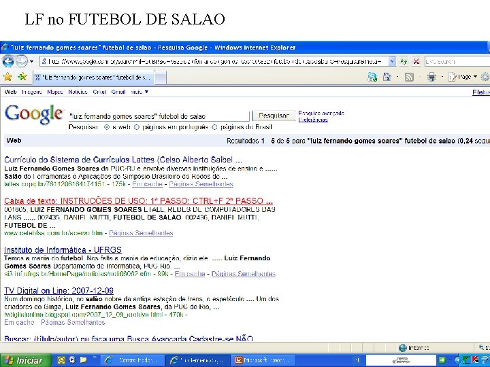The height and width of the screenshot is (367, 490).
Task: Open the Pesquisa avançada link
Action: tap(321, 113)
